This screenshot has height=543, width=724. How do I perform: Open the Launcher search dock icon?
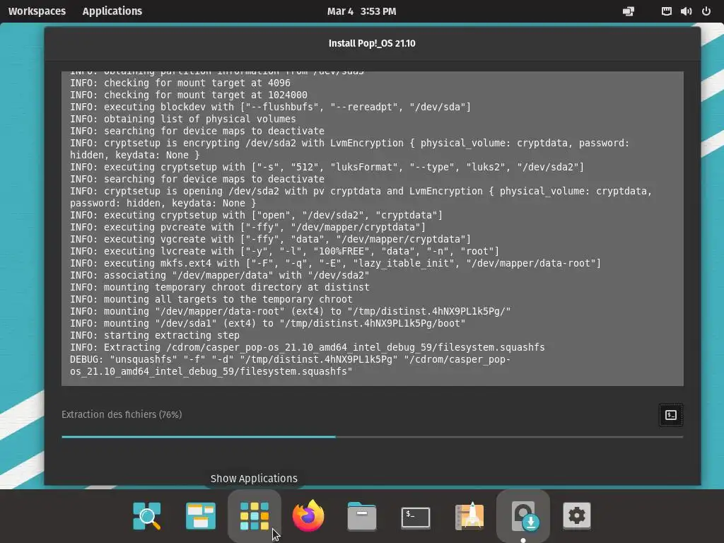point(147,515)
